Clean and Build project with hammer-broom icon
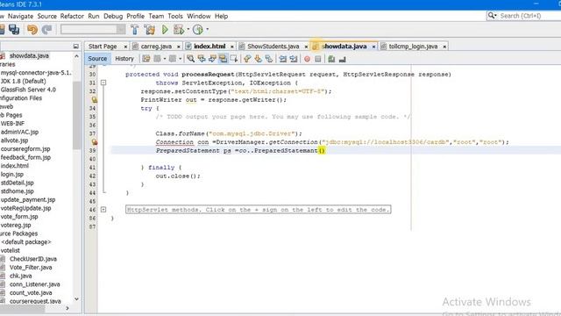 (150, 29)
